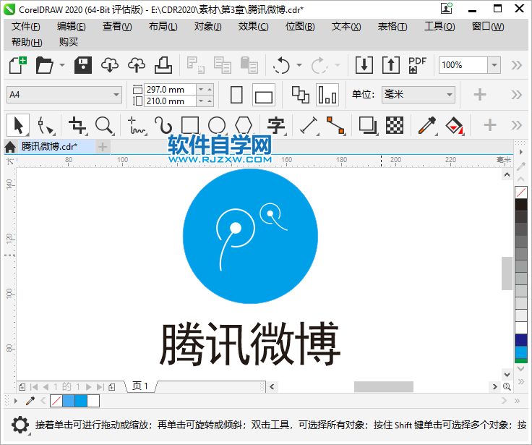532x445 pixels.
Task: Click the zoom navigator icon at corner
Action: pos(507,386)
